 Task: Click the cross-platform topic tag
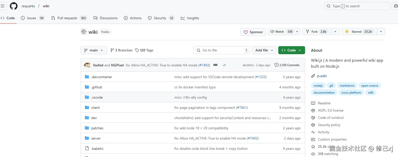click(351, 93)
